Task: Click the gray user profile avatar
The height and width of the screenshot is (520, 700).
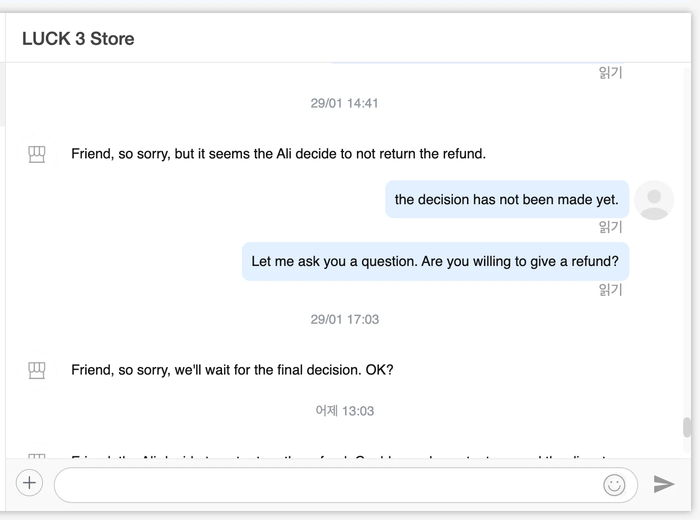Action: click(654, 200)
